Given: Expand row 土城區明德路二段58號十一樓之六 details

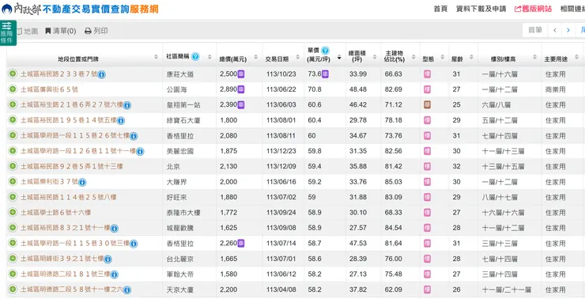Looking at the screenshot, I should pyautogui.click(x=13, y=290).
